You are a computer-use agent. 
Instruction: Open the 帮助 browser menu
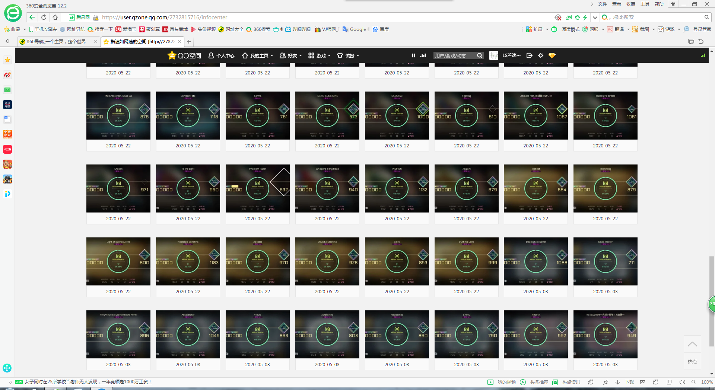pyautogui.click(x=659, y=4)
